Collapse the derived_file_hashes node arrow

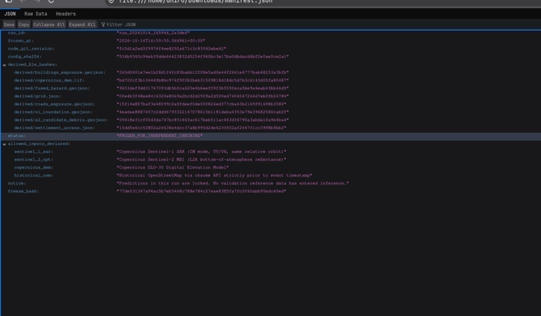pyautogui.click(x=5, y=65)
